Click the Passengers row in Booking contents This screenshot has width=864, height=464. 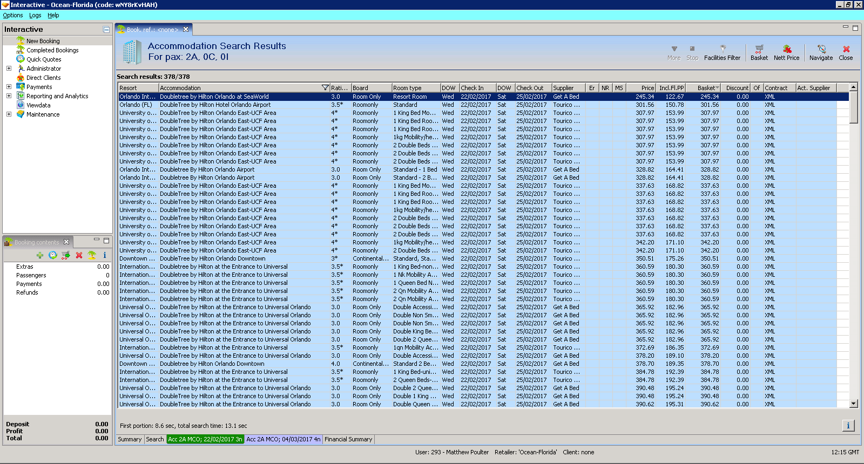pyautogui.click(x=57, y=275)
